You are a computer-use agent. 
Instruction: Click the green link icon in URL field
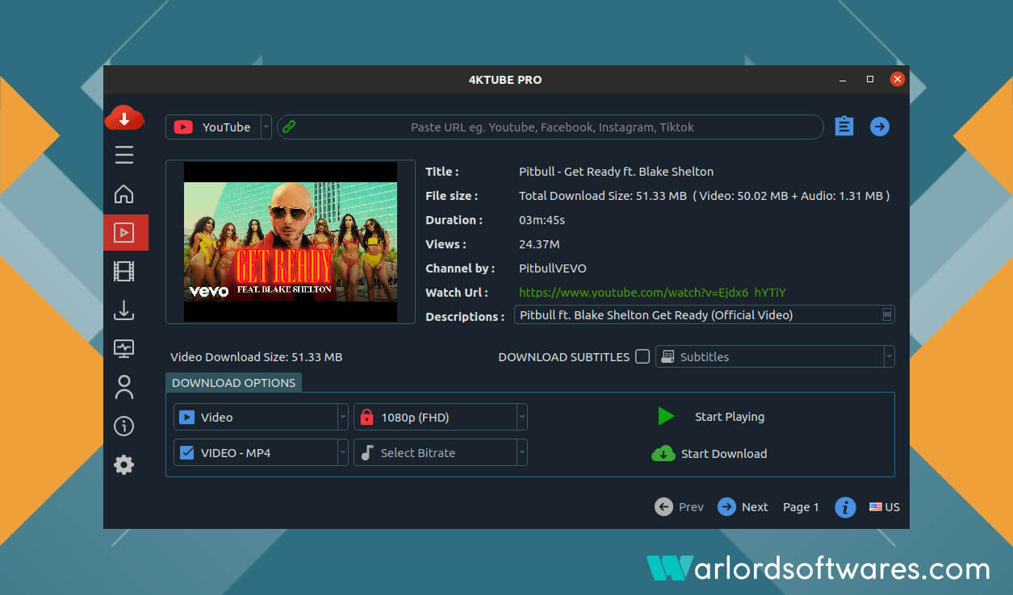pos(289,127)
